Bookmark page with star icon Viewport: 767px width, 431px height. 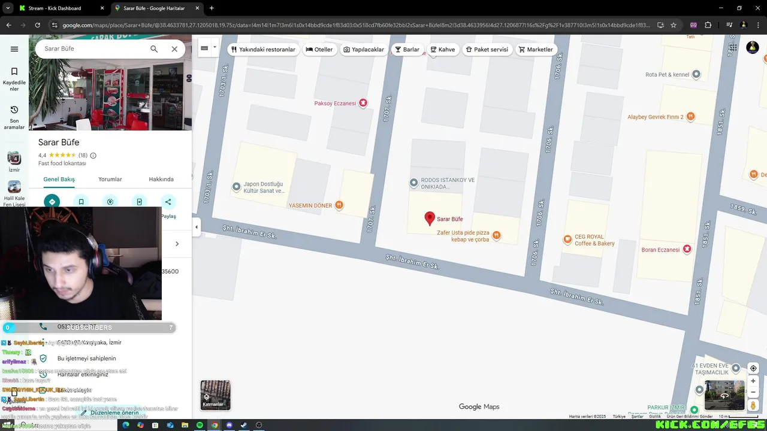pyautogui.click(x=674, y=25)
